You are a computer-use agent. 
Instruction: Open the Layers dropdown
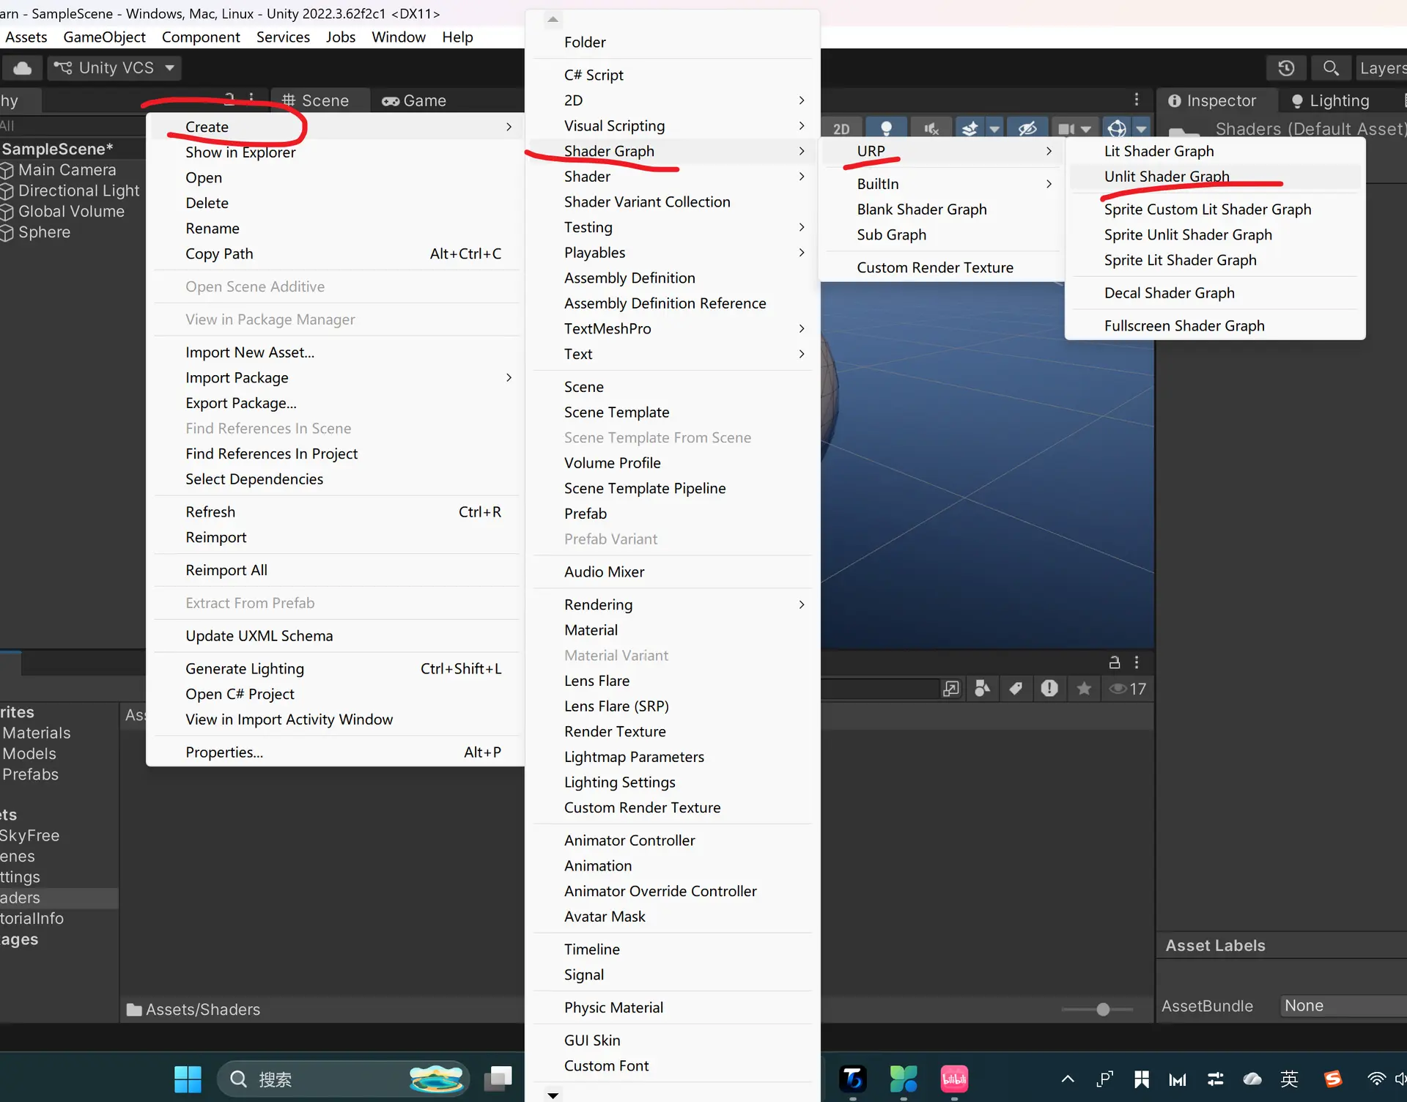pyautogui.click(x=1382, y=68)
